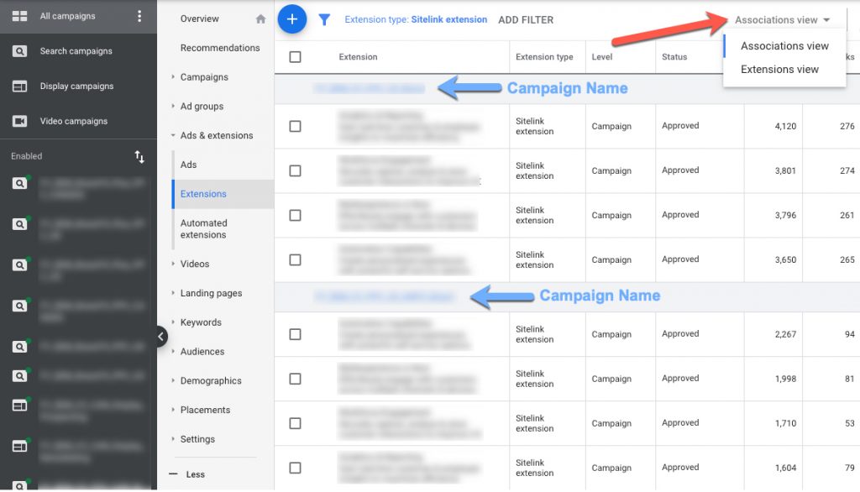Click the ADD FILTER button

(526, 20)
